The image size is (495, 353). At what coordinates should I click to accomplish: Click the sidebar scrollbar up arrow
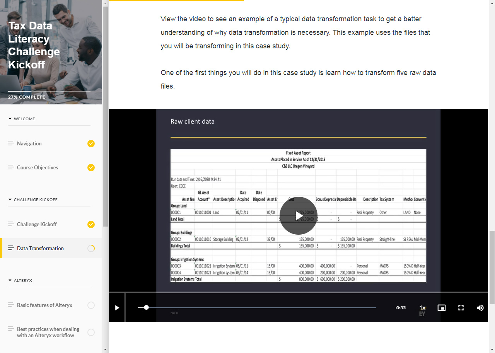[106, 3]
